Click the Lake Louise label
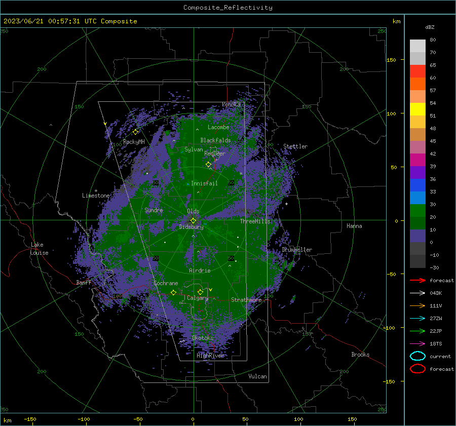Viewport: 456px width, 426px height. 39,249
